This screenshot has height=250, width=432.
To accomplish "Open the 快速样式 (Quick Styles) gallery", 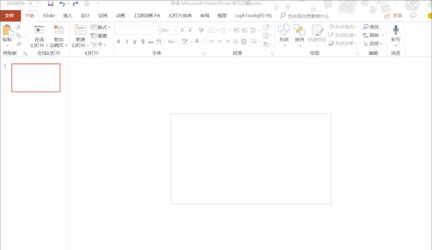I will [317, 35].
